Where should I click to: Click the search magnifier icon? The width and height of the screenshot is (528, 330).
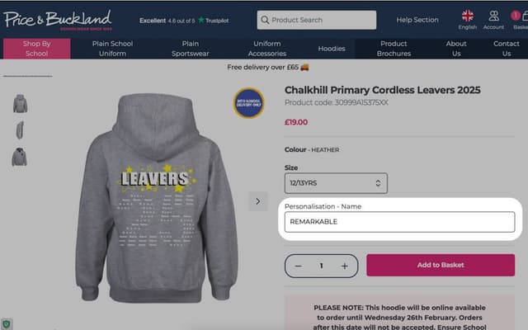pos(265,20)
